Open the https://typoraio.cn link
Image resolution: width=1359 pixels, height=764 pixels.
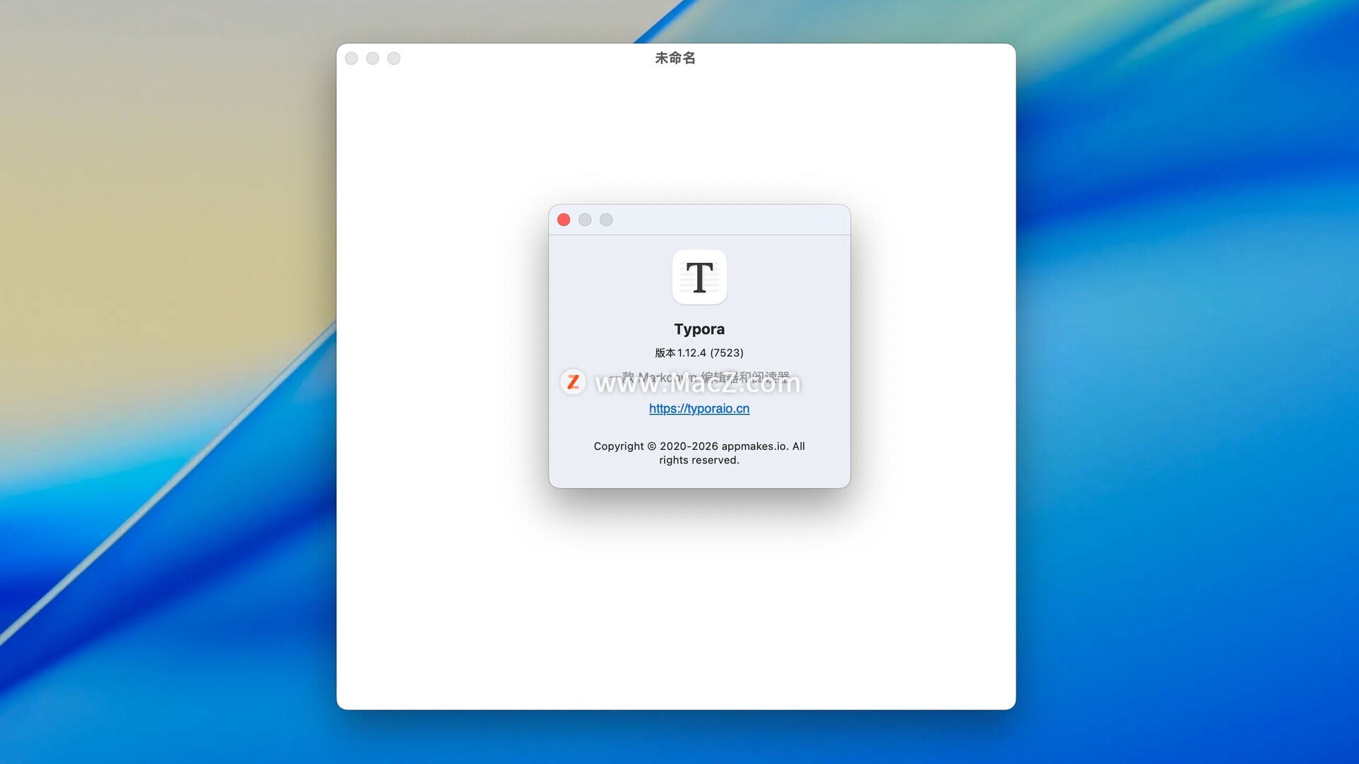click(x=699, y=409)
